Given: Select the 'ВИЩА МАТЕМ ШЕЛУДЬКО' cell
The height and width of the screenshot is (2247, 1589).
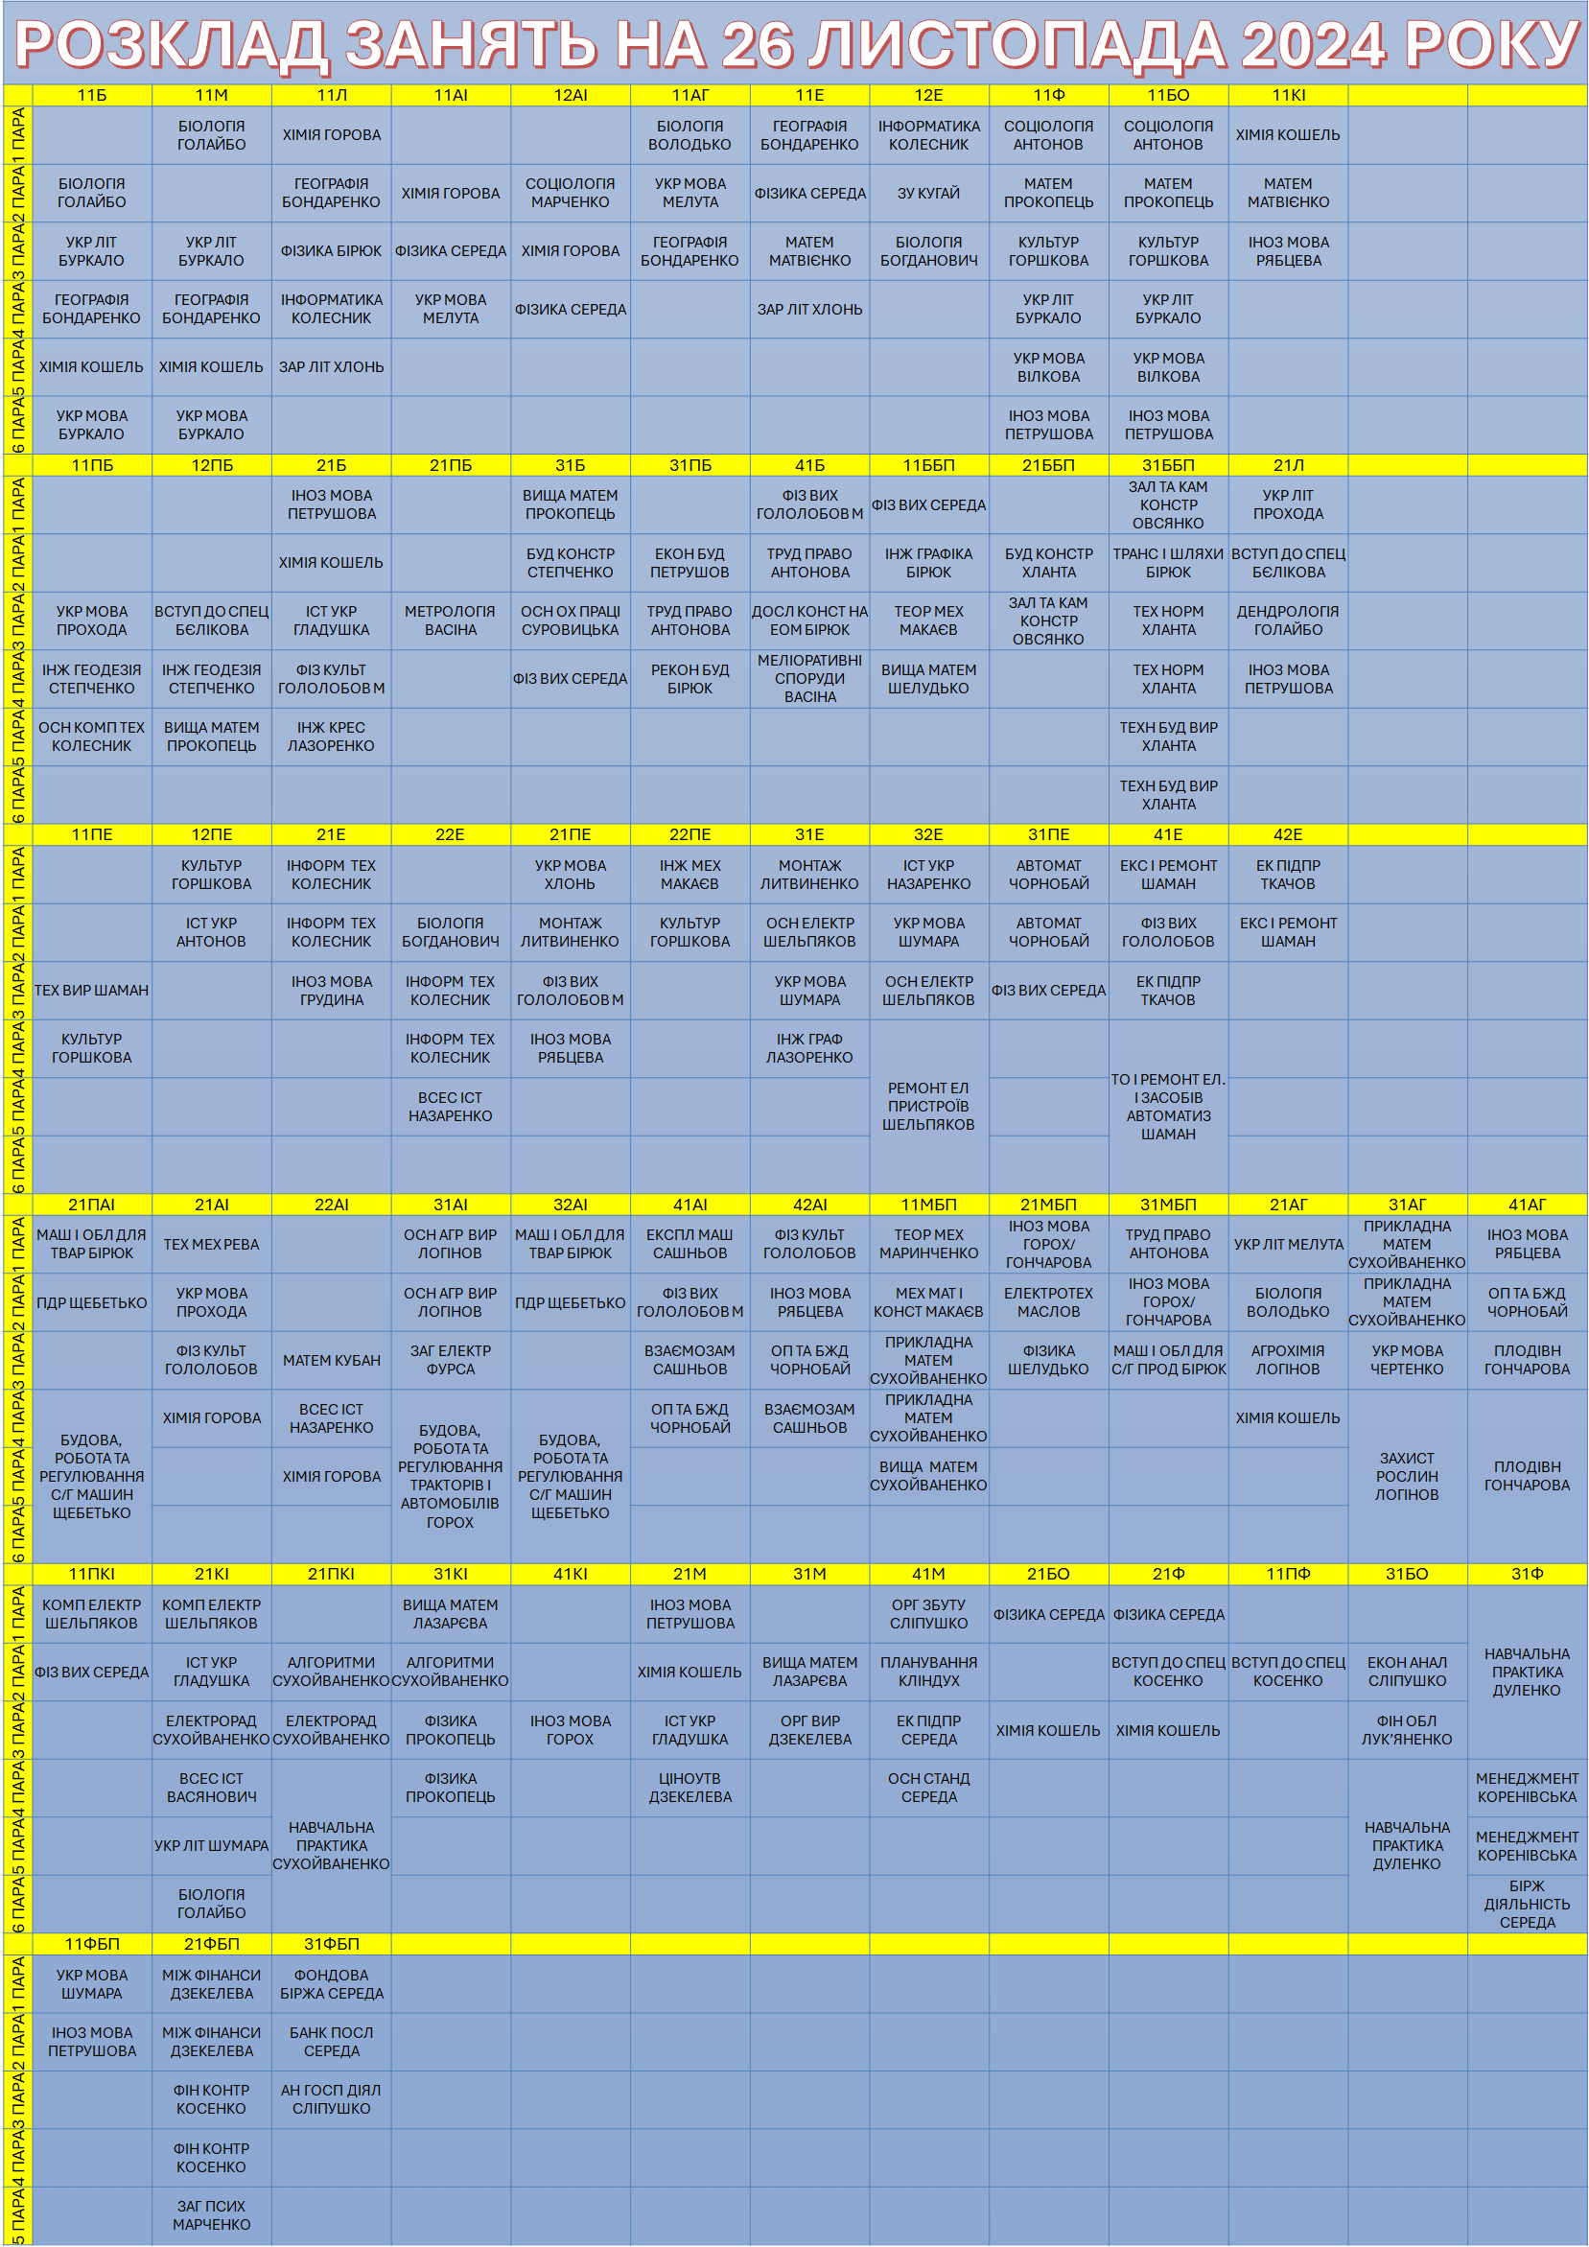Looking at the screenshot, I should [928, 678].
